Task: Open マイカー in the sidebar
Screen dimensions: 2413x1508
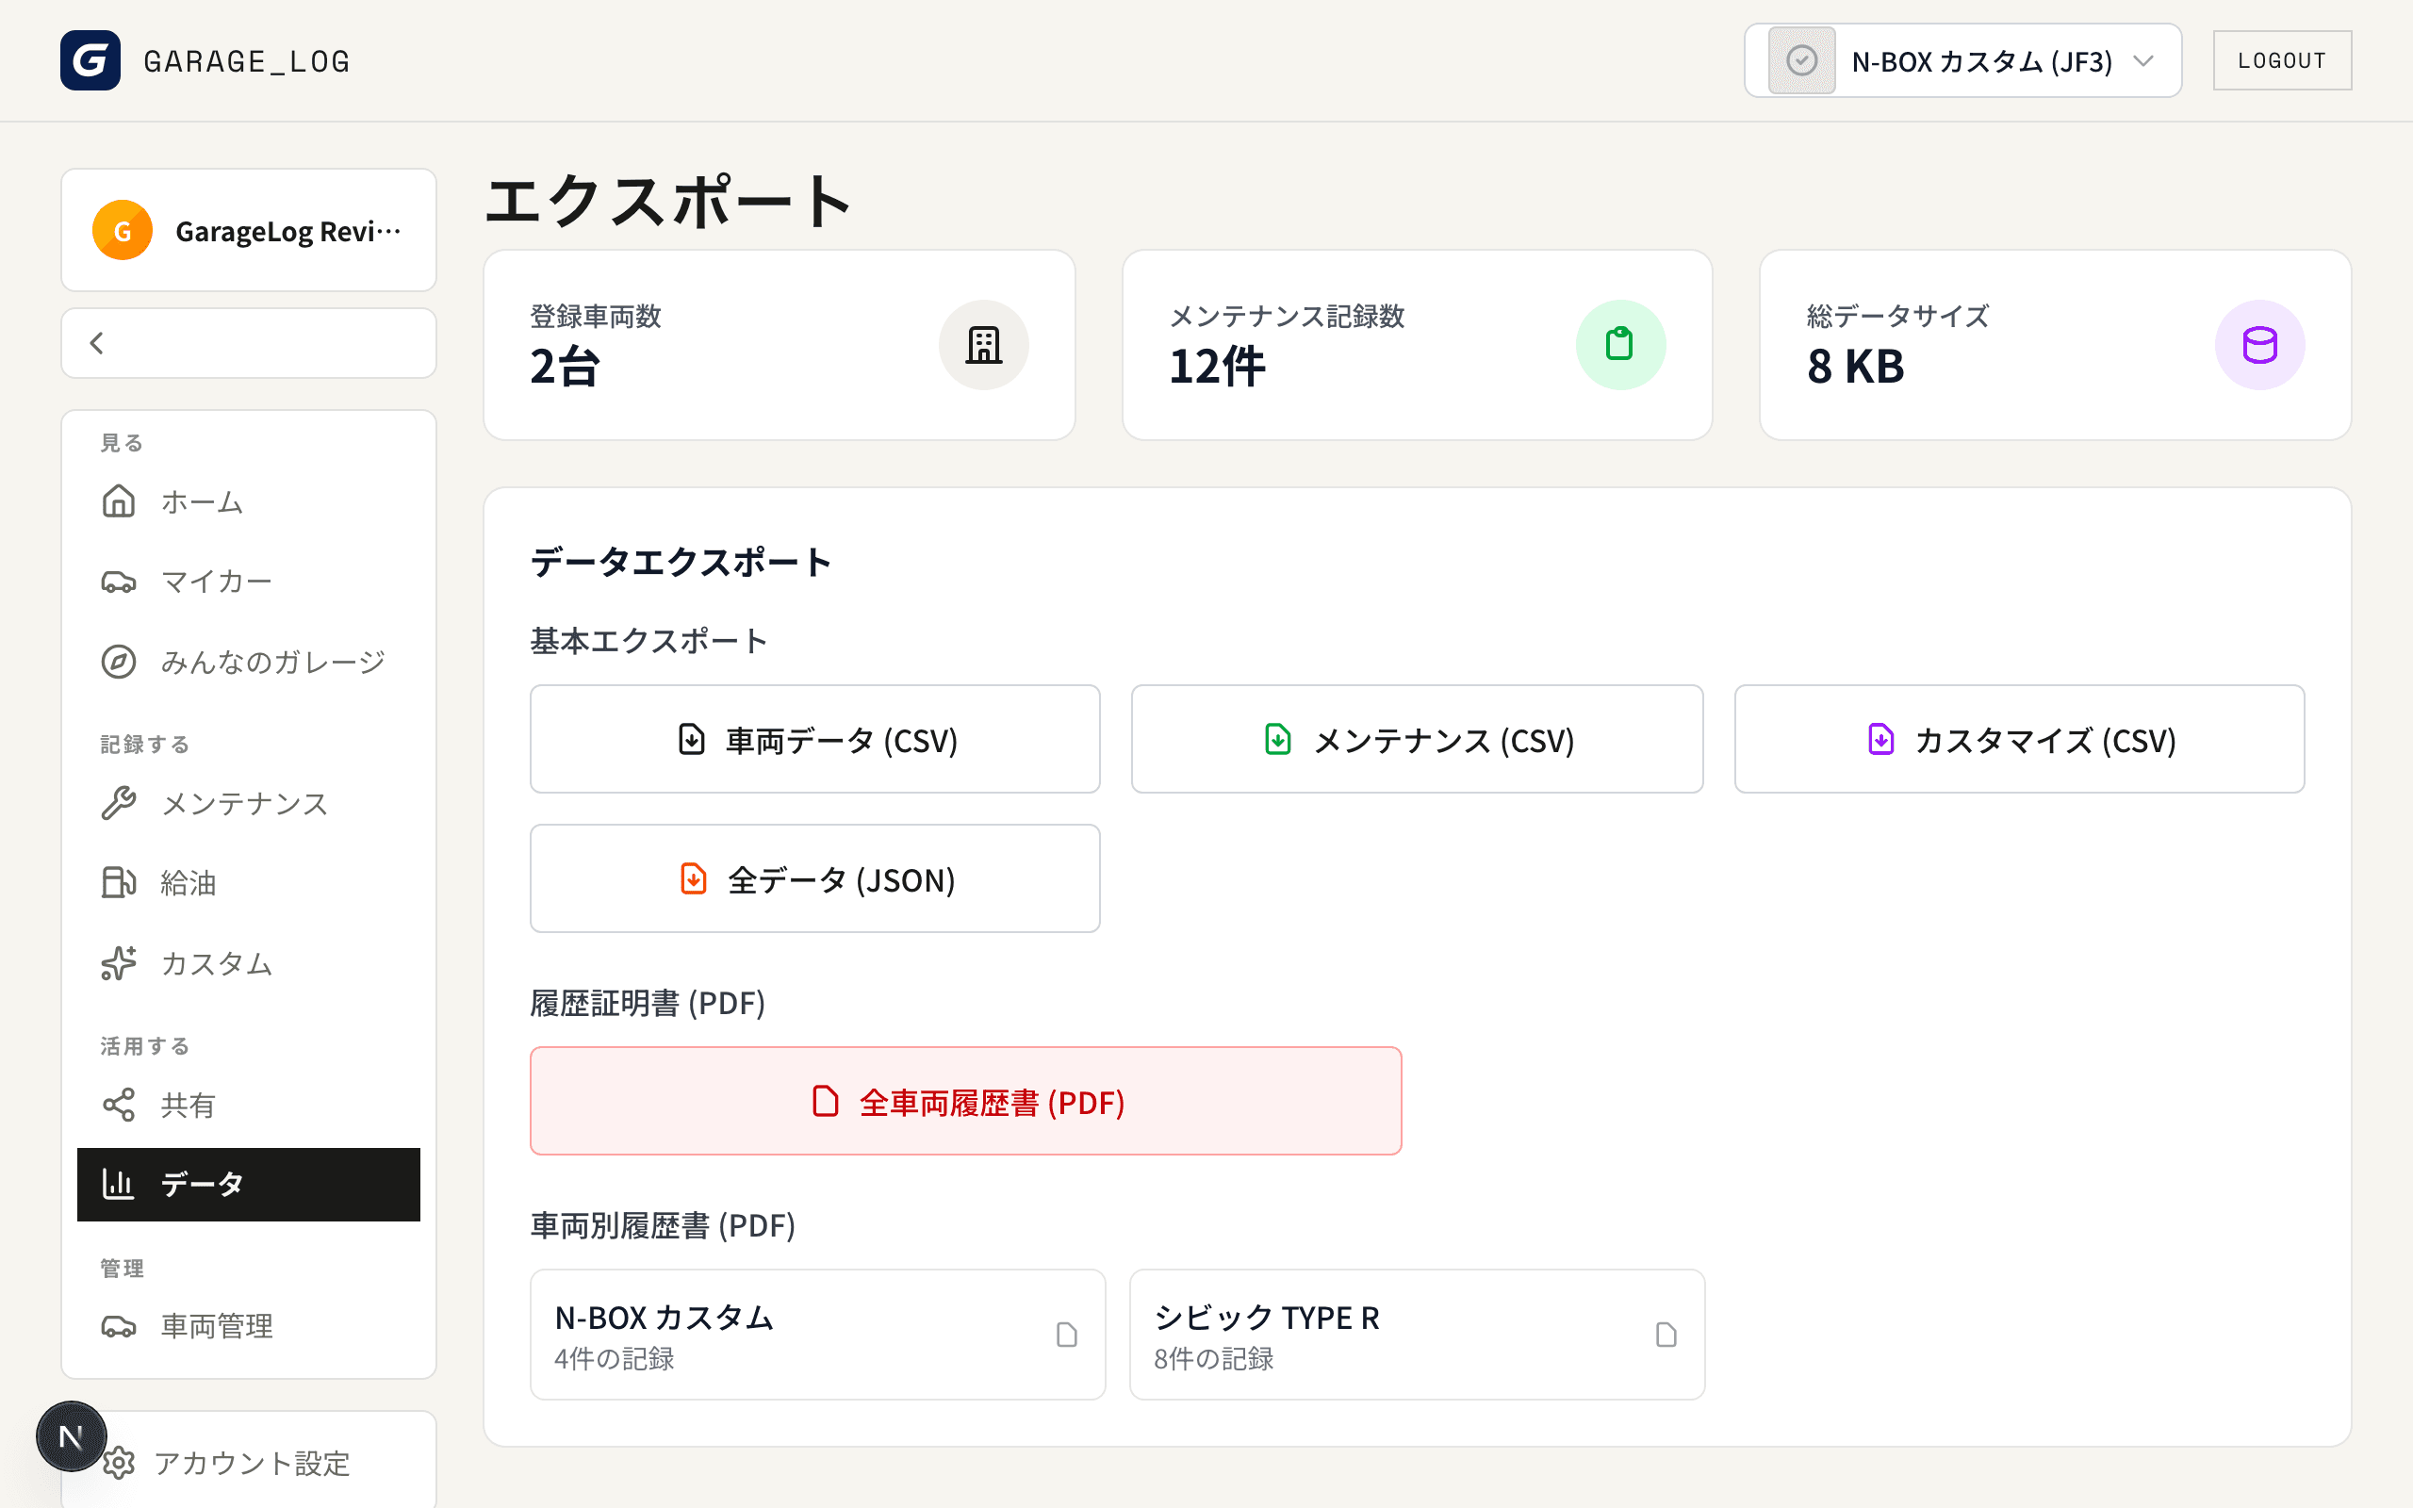Action: pos(248,582)
